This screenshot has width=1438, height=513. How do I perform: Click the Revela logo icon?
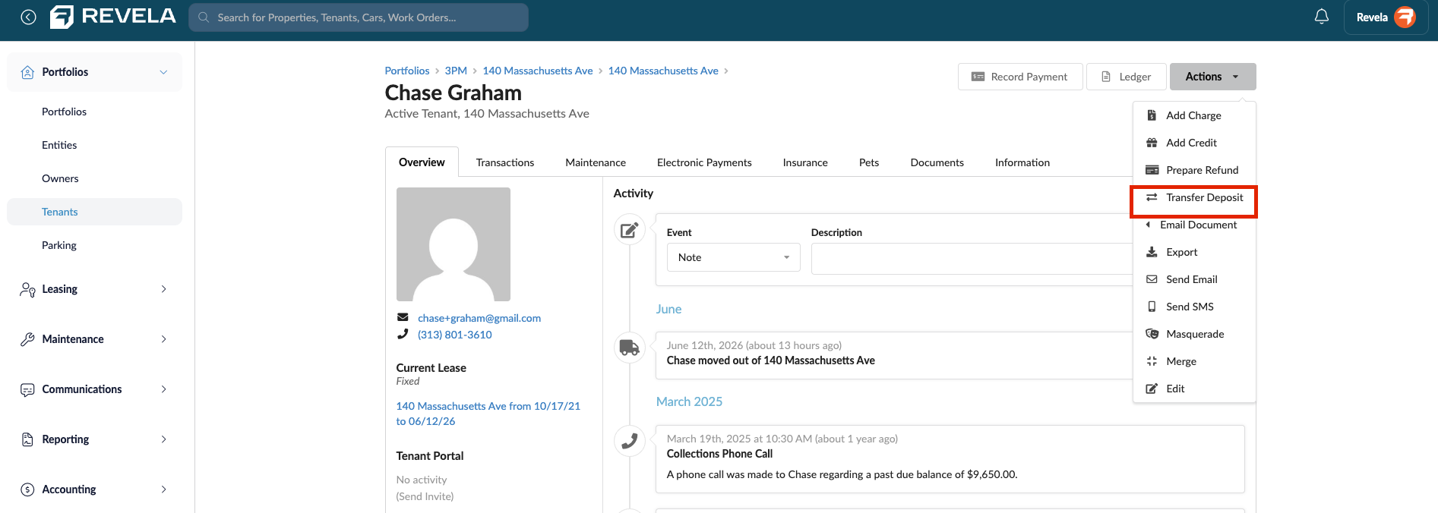point(62,17)
